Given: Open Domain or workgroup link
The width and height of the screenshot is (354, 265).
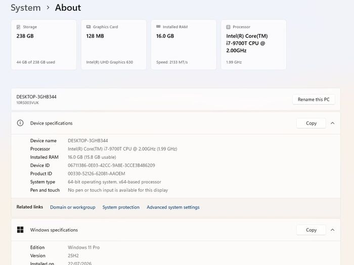Looking at the screenshot, I should [73, 207].
